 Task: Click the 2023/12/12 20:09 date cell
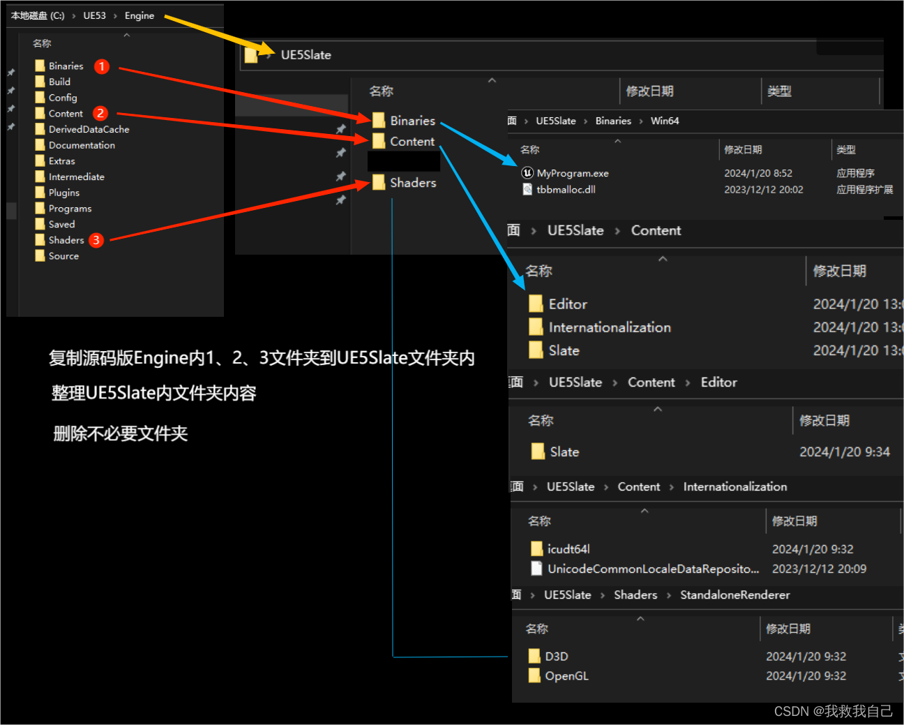tap(819, 569)
